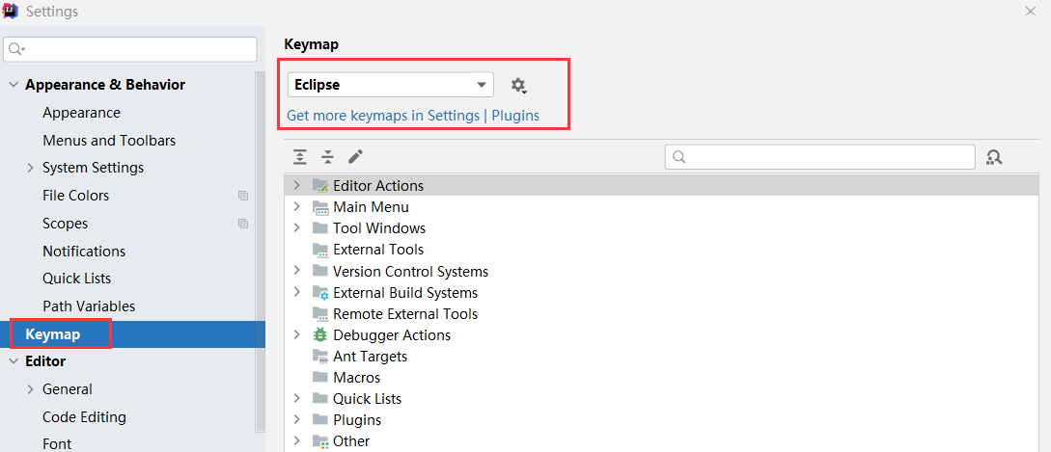Click the External Tools folder icon

pos(320,250)
